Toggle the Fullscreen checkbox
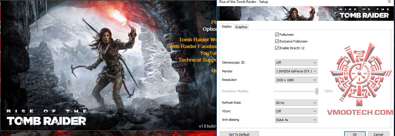This screenshot has width=395, height=136. coord(277,35)
